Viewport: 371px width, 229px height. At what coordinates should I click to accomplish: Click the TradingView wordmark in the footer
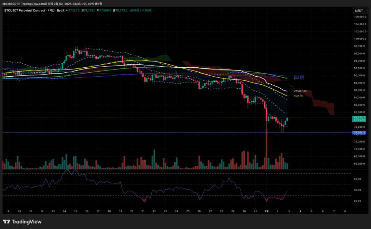[27, 222]
